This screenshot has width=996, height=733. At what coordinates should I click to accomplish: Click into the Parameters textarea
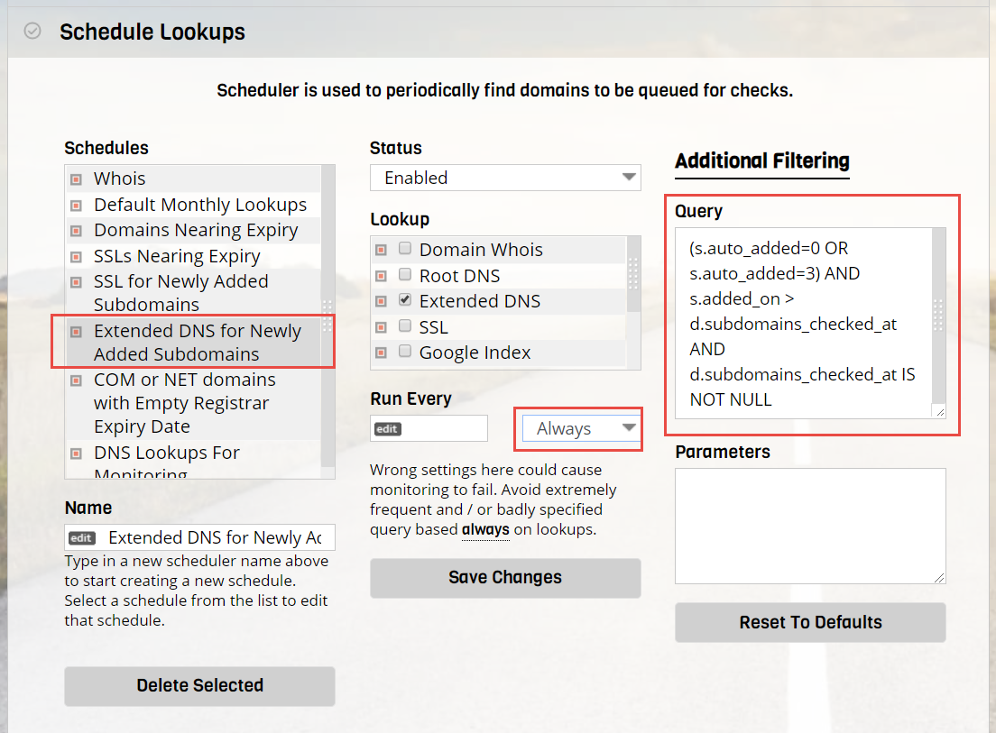(x=810, y=527)
